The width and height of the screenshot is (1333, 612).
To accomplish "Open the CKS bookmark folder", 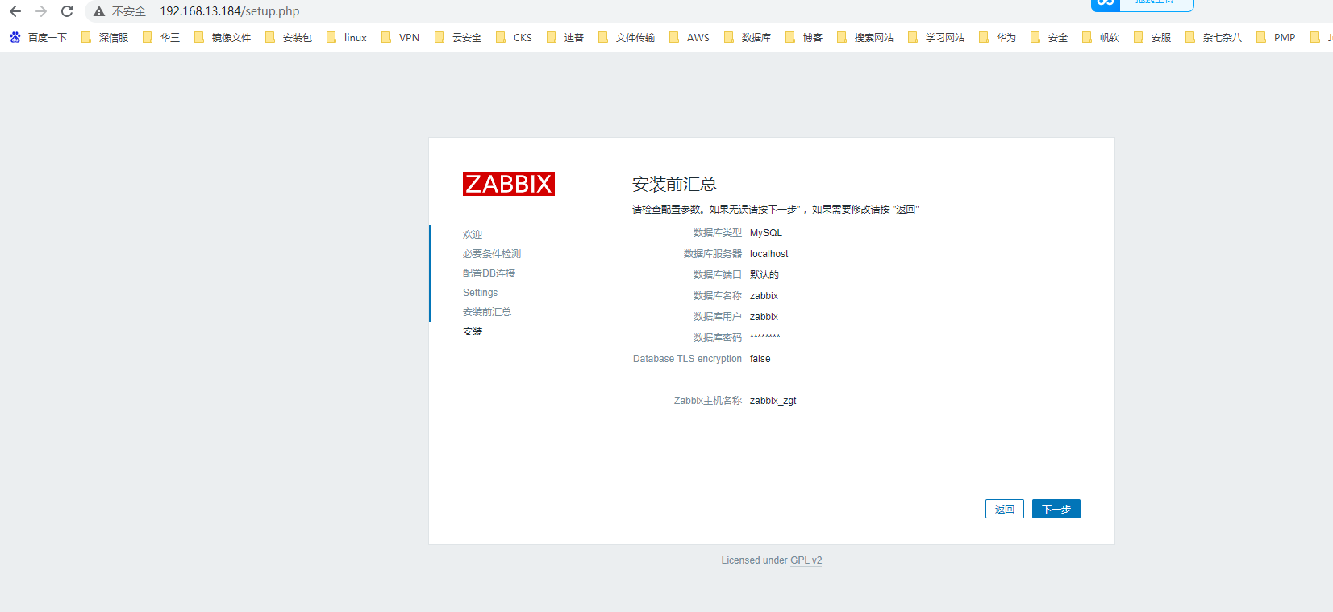I will [x=514, y=37].
